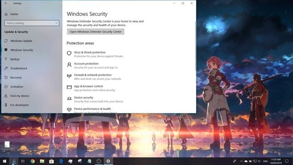
Task: Launch Google Chrome from the taskbar
Action: pos(33,161)
